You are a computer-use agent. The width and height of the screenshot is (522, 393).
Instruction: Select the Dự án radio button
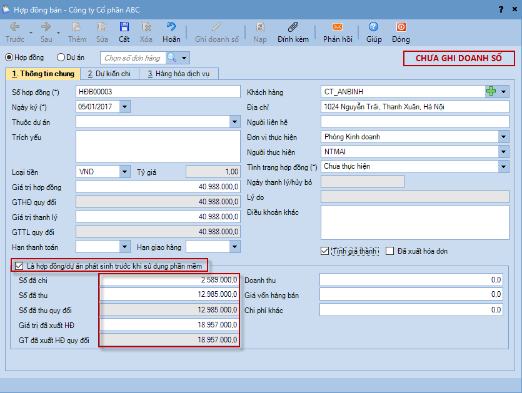(x=61, y=57)
